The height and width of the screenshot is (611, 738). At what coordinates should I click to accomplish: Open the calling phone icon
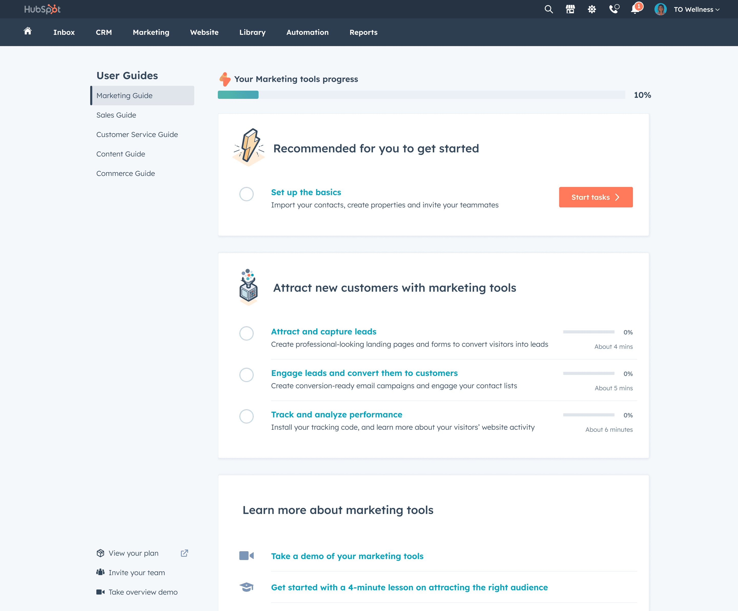pyautogui.click(x=614, y=9)
